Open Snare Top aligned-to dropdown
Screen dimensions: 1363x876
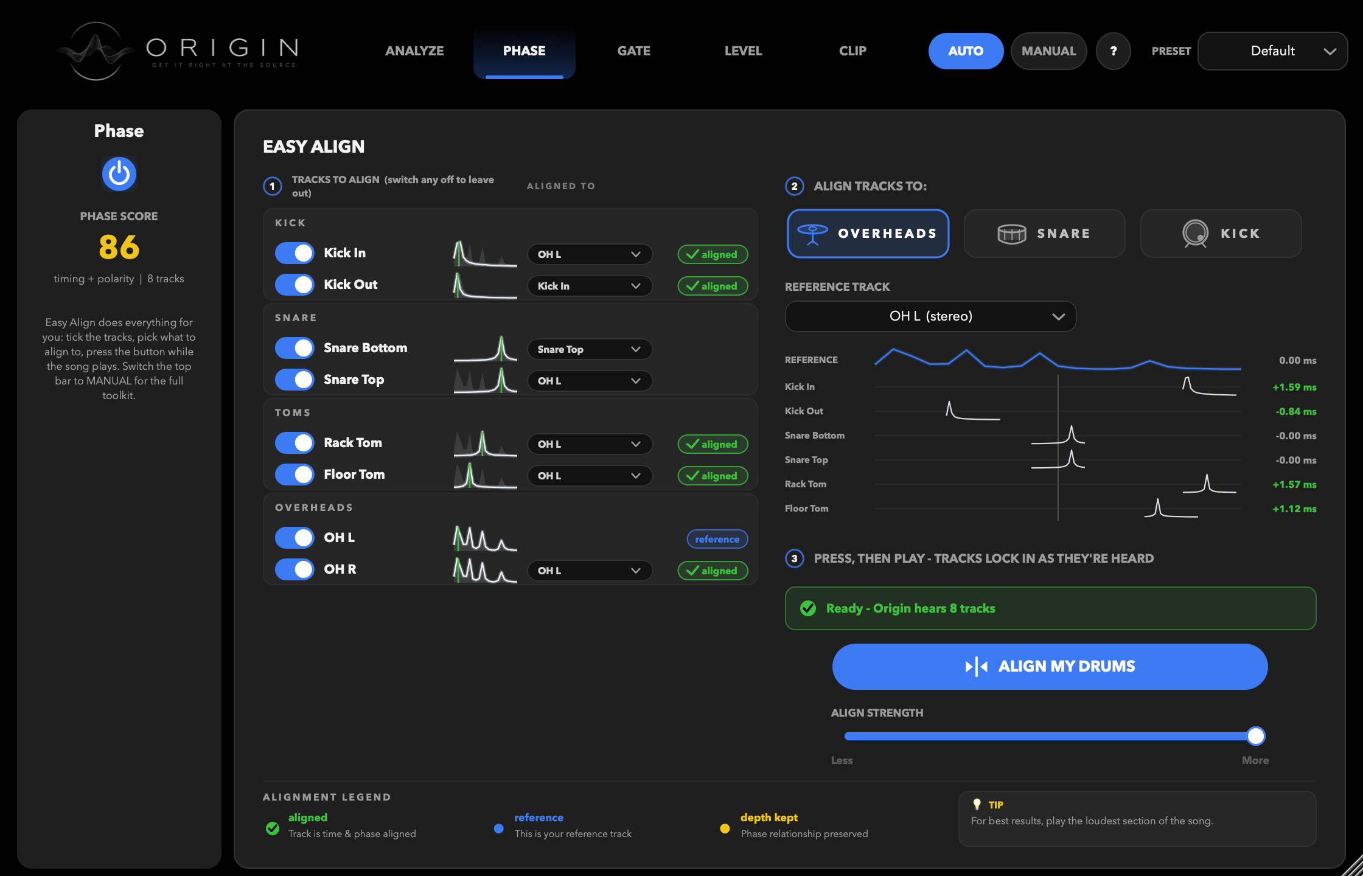590,381
